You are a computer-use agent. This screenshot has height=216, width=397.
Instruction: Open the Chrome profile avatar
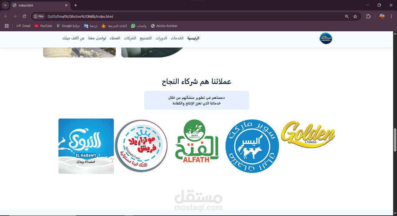(x=382, y=16)
